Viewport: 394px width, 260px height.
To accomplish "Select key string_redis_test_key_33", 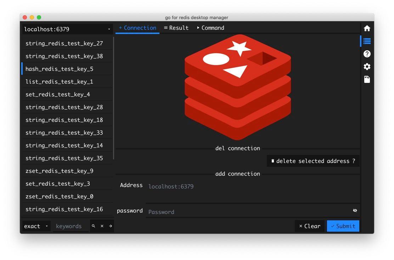I will pyautogui.click(x=67, y=132).
